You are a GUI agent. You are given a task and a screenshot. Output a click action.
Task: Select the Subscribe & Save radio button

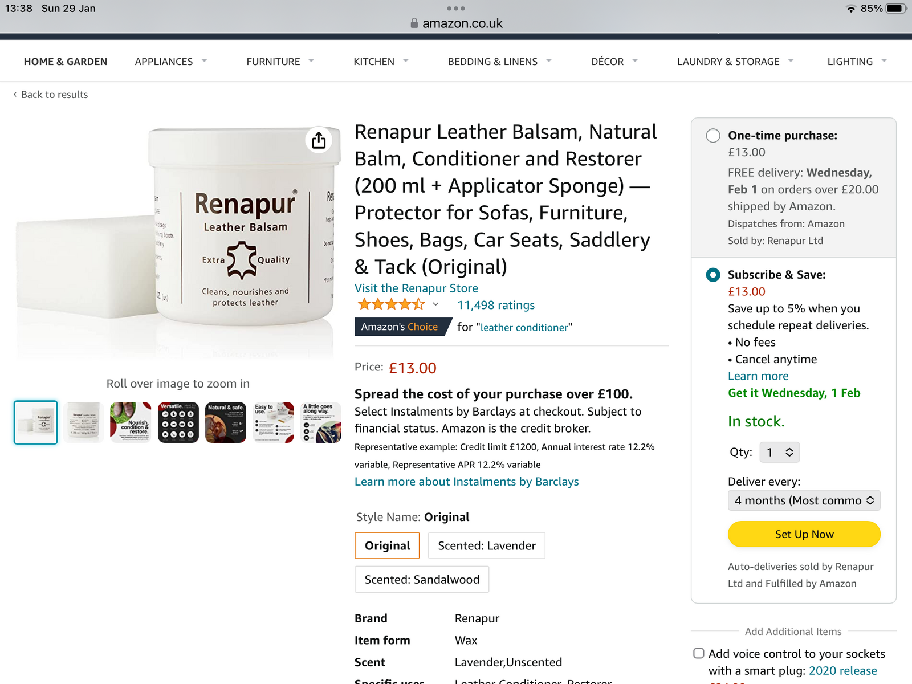(x=712, y=275)
